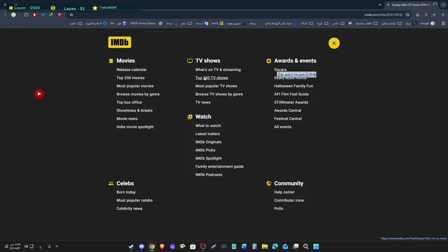
Task: Open Browse movies by genre
Action: pos(138,94)
